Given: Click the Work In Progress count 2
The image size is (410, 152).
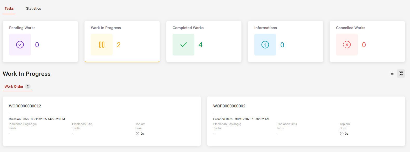Looking at the screenshot, I should 119,45.
